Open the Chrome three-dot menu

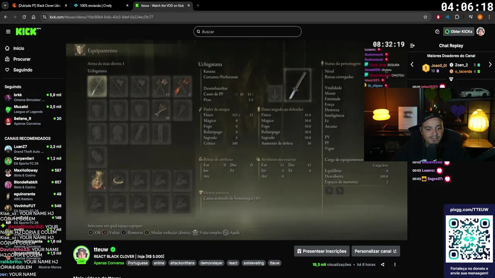(x=489, y=17)
